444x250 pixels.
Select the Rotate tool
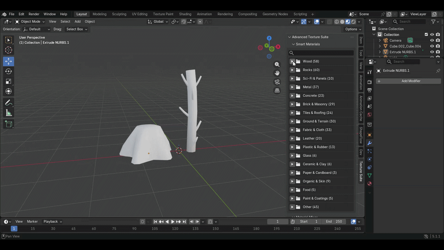(9, 71)
